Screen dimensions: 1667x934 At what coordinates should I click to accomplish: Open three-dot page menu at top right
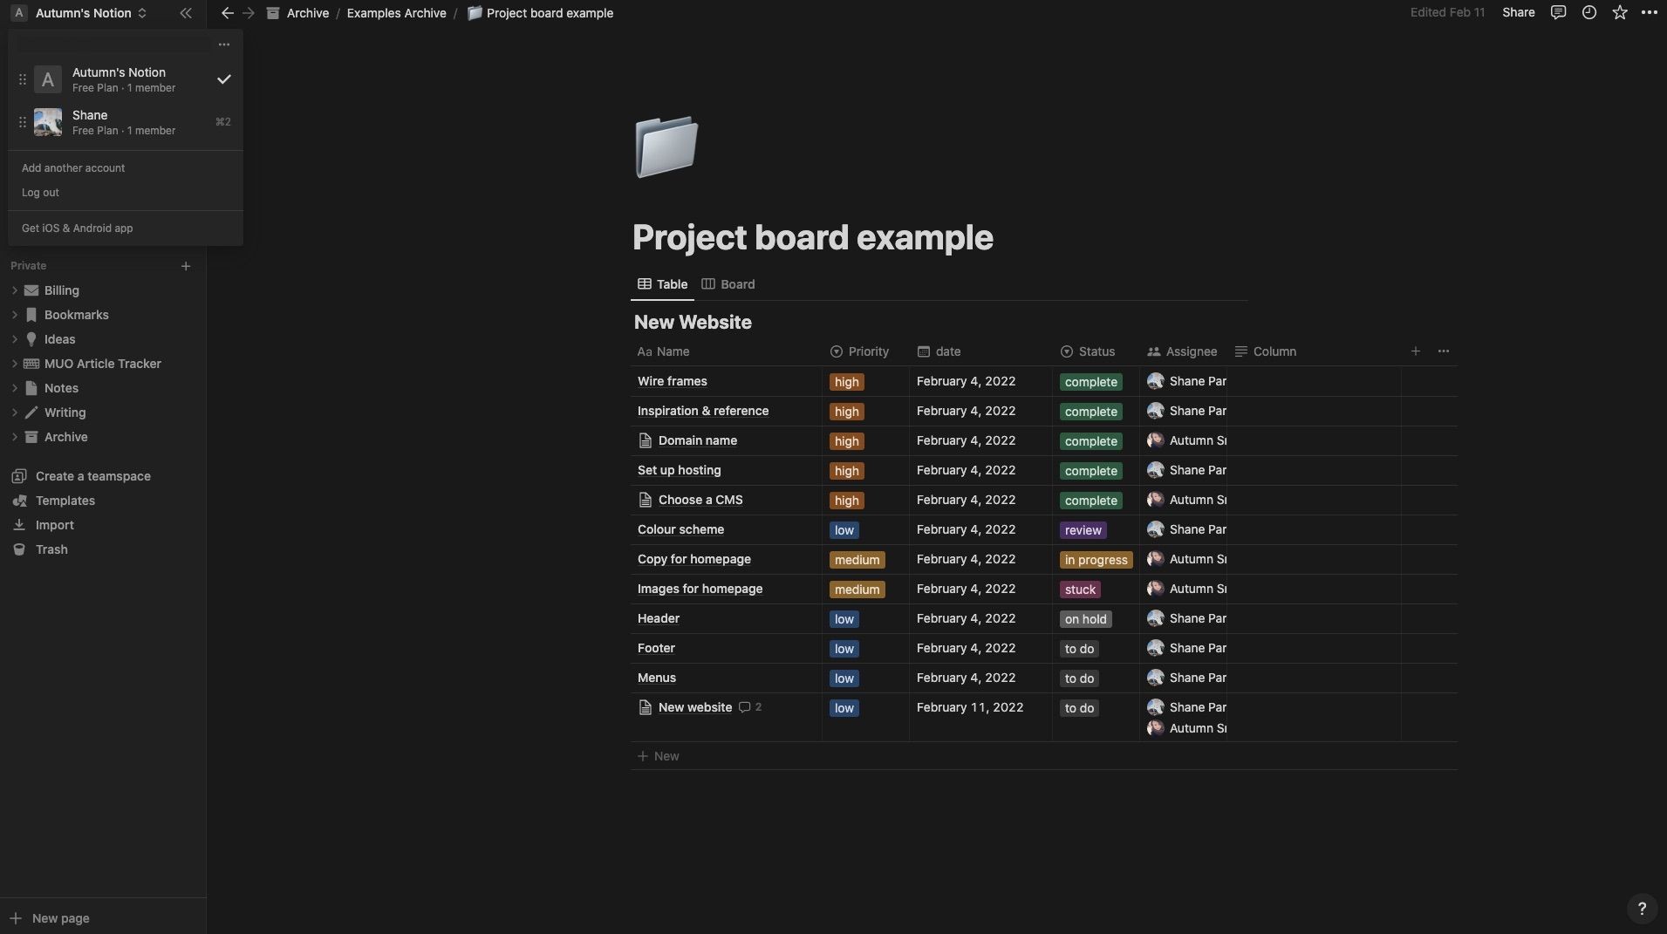(1650, 12)
